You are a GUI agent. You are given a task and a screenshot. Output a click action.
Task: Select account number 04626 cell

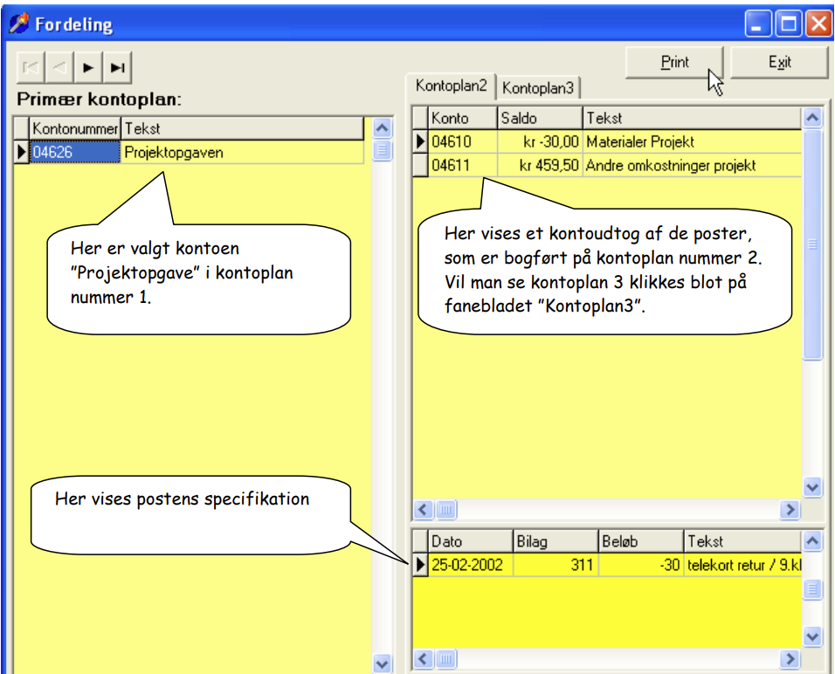click(74, 152)
